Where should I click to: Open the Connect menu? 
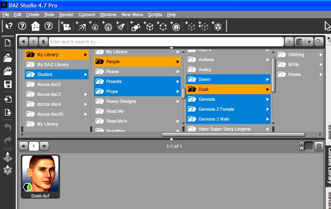point(87,14)
